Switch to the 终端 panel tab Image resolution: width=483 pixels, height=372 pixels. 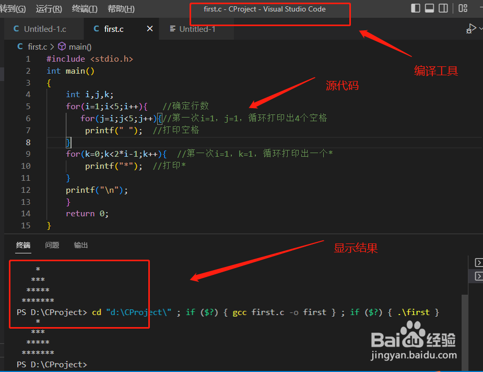tap(23, 245)
